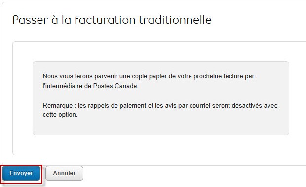Click the 'Passer à la facturation traditionnelle' heading
The width and height of the screenshot is (306, 187).
[x=112, y=20]
